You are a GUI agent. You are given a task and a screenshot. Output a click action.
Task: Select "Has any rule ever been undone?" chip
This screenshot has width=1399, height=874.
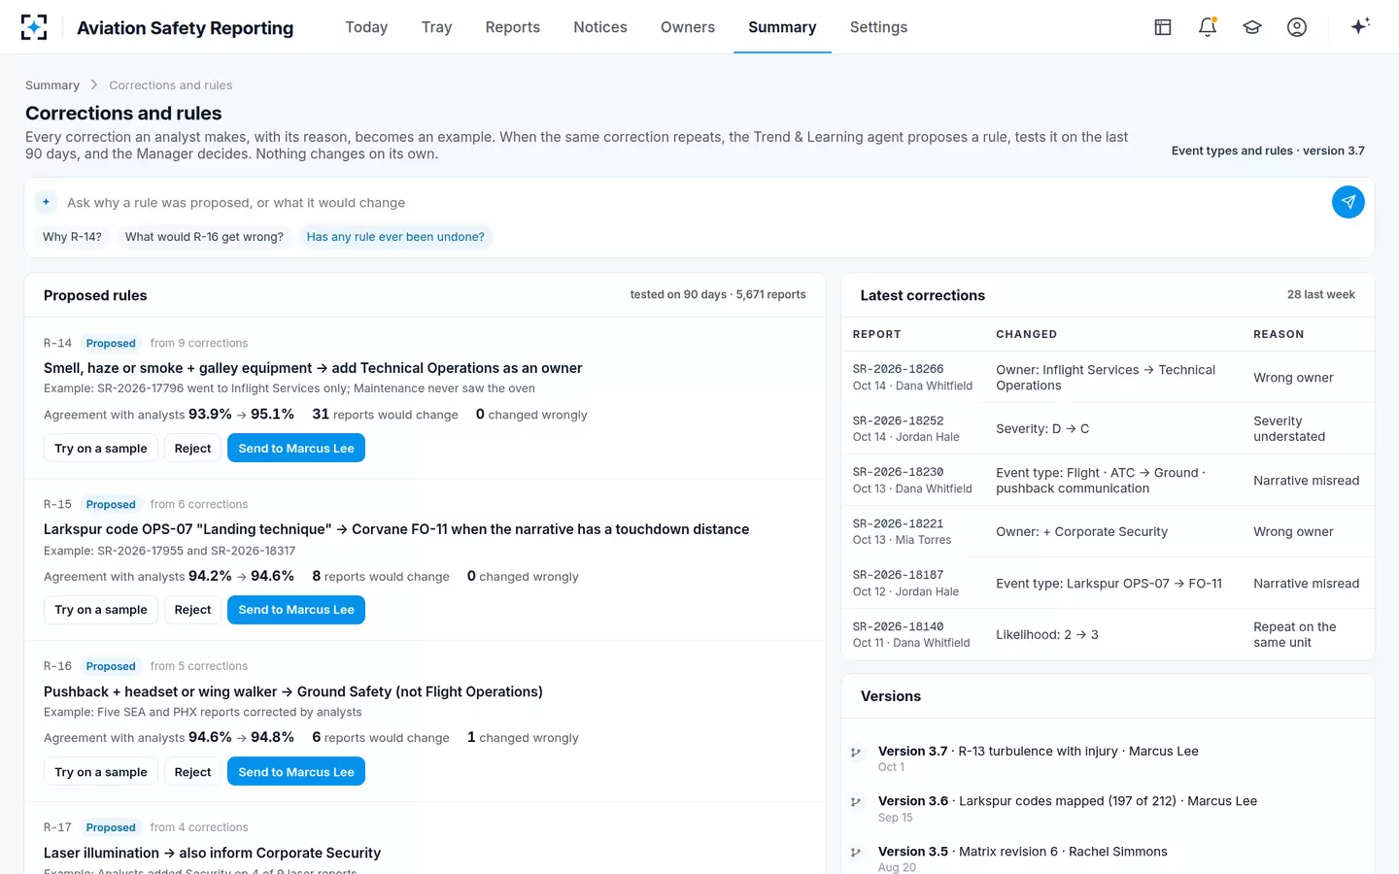[395, 237]
